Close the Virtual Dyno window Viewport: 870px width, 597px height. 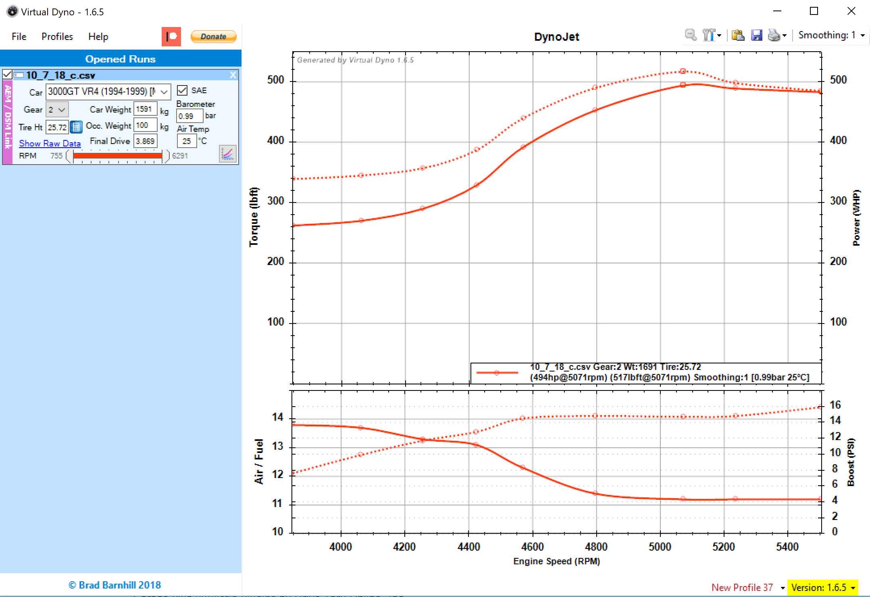pyautogui.click(x=851, y=11)
